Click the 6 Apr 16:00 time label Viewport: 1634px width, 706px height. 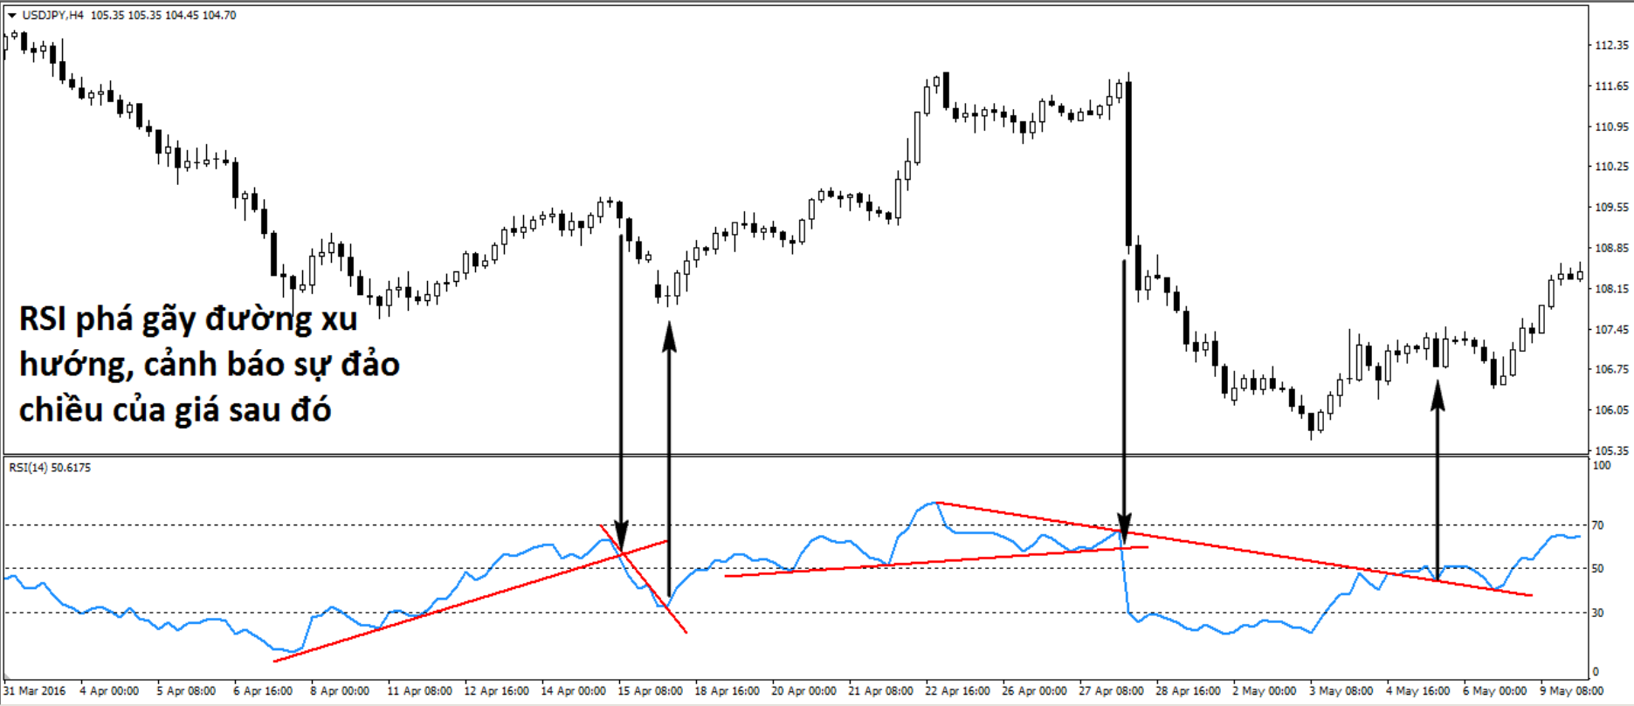(263, 691)
